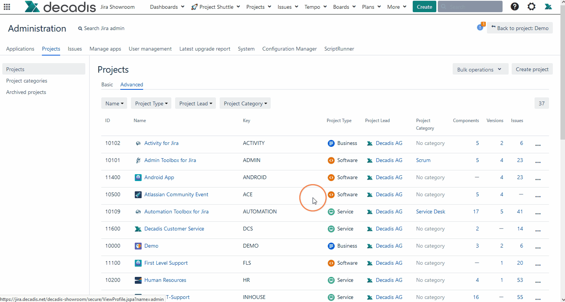Open the ellipsis actions icon for the Demo row

click(538, 247)
